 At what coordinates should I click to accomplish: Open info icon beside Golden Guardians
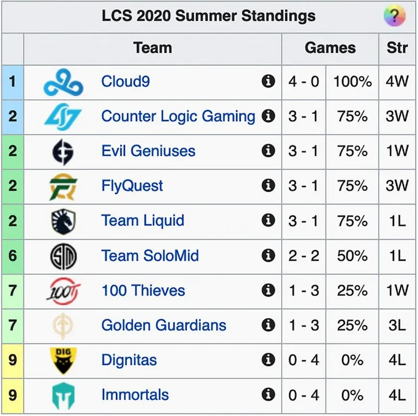(268, 325)
